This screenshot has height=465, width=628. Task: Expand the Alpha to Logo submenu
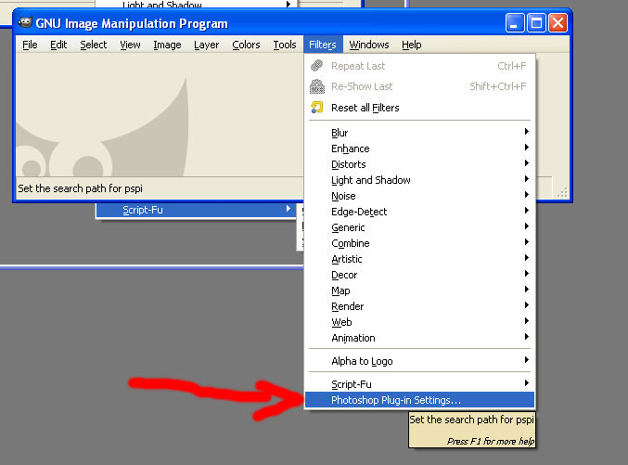coord(419,361)
